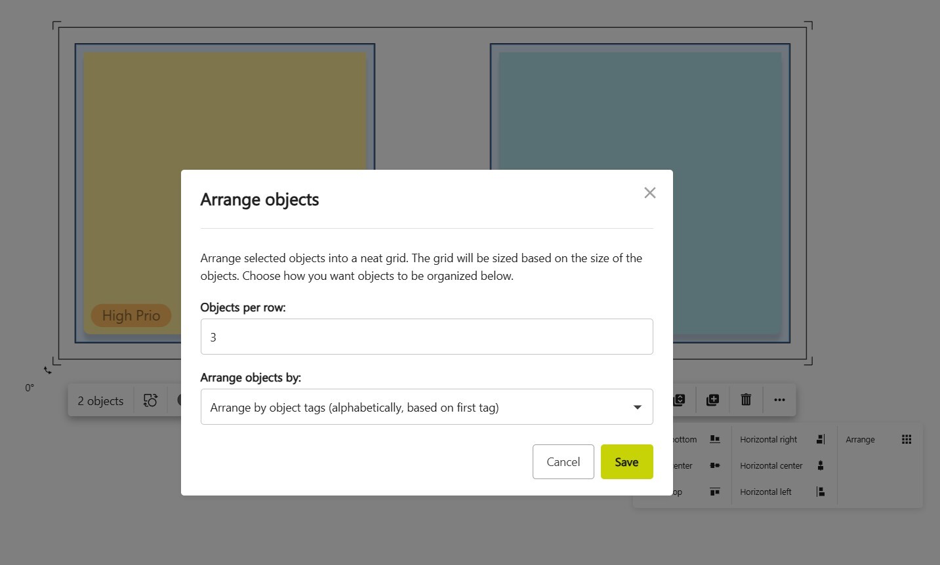Viewport: 940px width, 565px height.
Task: Cancel the Arrange objects dialog
Action: coord(563,461)
